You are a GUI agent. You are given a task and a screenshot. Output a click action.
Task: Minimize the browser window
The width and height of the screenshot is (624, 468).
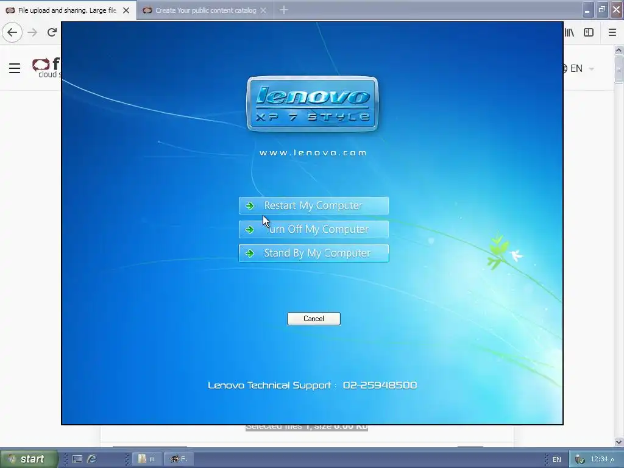click(587, 10)
